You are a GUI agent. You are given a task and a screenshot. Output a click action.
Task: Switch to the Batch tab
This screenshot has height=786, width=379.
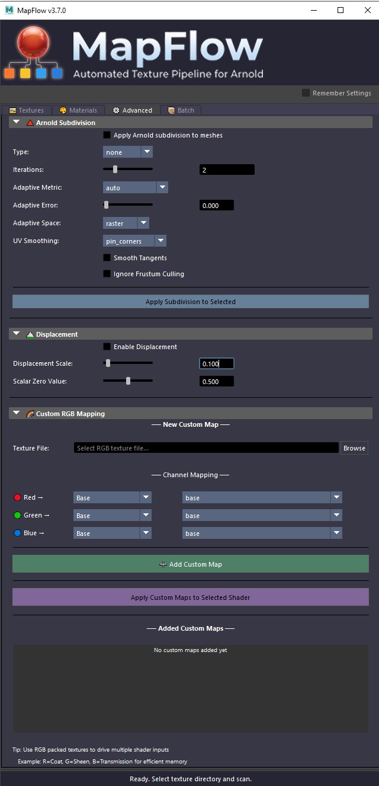point(181,110)
